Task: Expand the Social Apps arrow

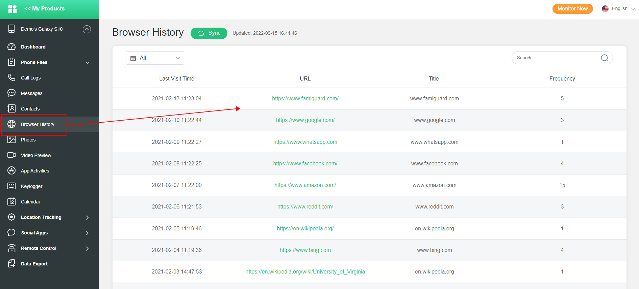Action: click(x=87, y=233)
